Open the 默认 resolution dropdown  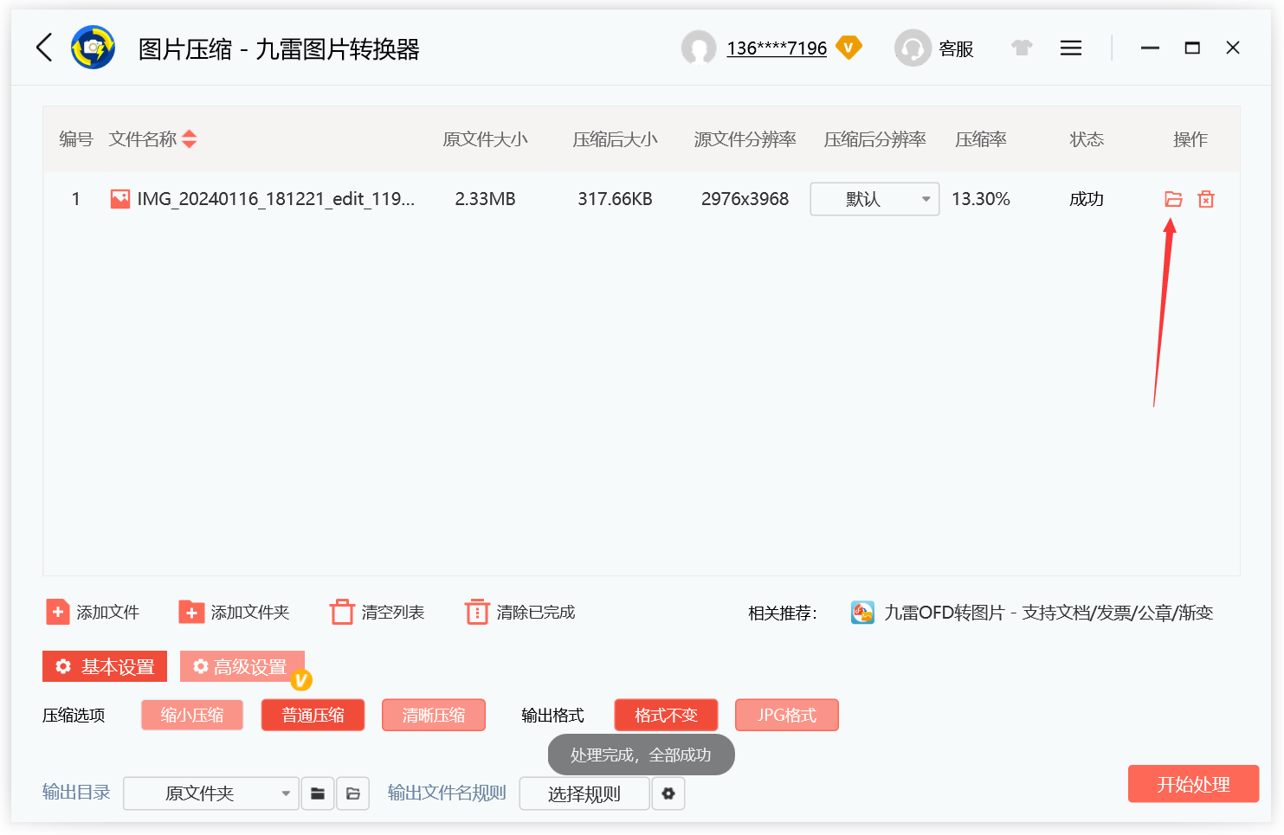click(874, 199)
